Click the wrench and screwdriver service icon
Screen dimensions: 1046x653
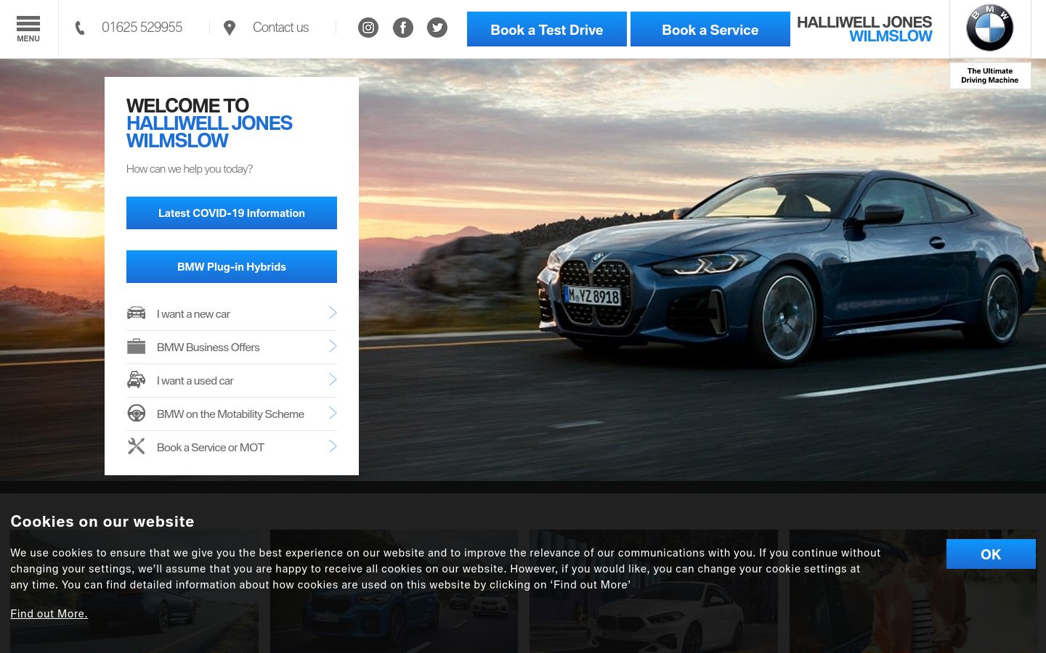point(136,446)
